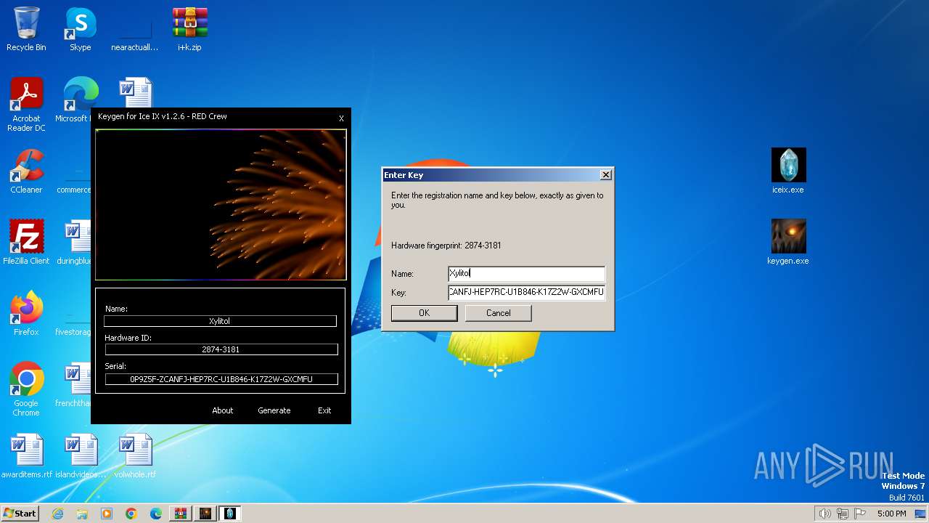929x523 pixels.
Task: Focus the Name field in Enter Key dialog
Action: pyautogui.click(x=526, y=274)
